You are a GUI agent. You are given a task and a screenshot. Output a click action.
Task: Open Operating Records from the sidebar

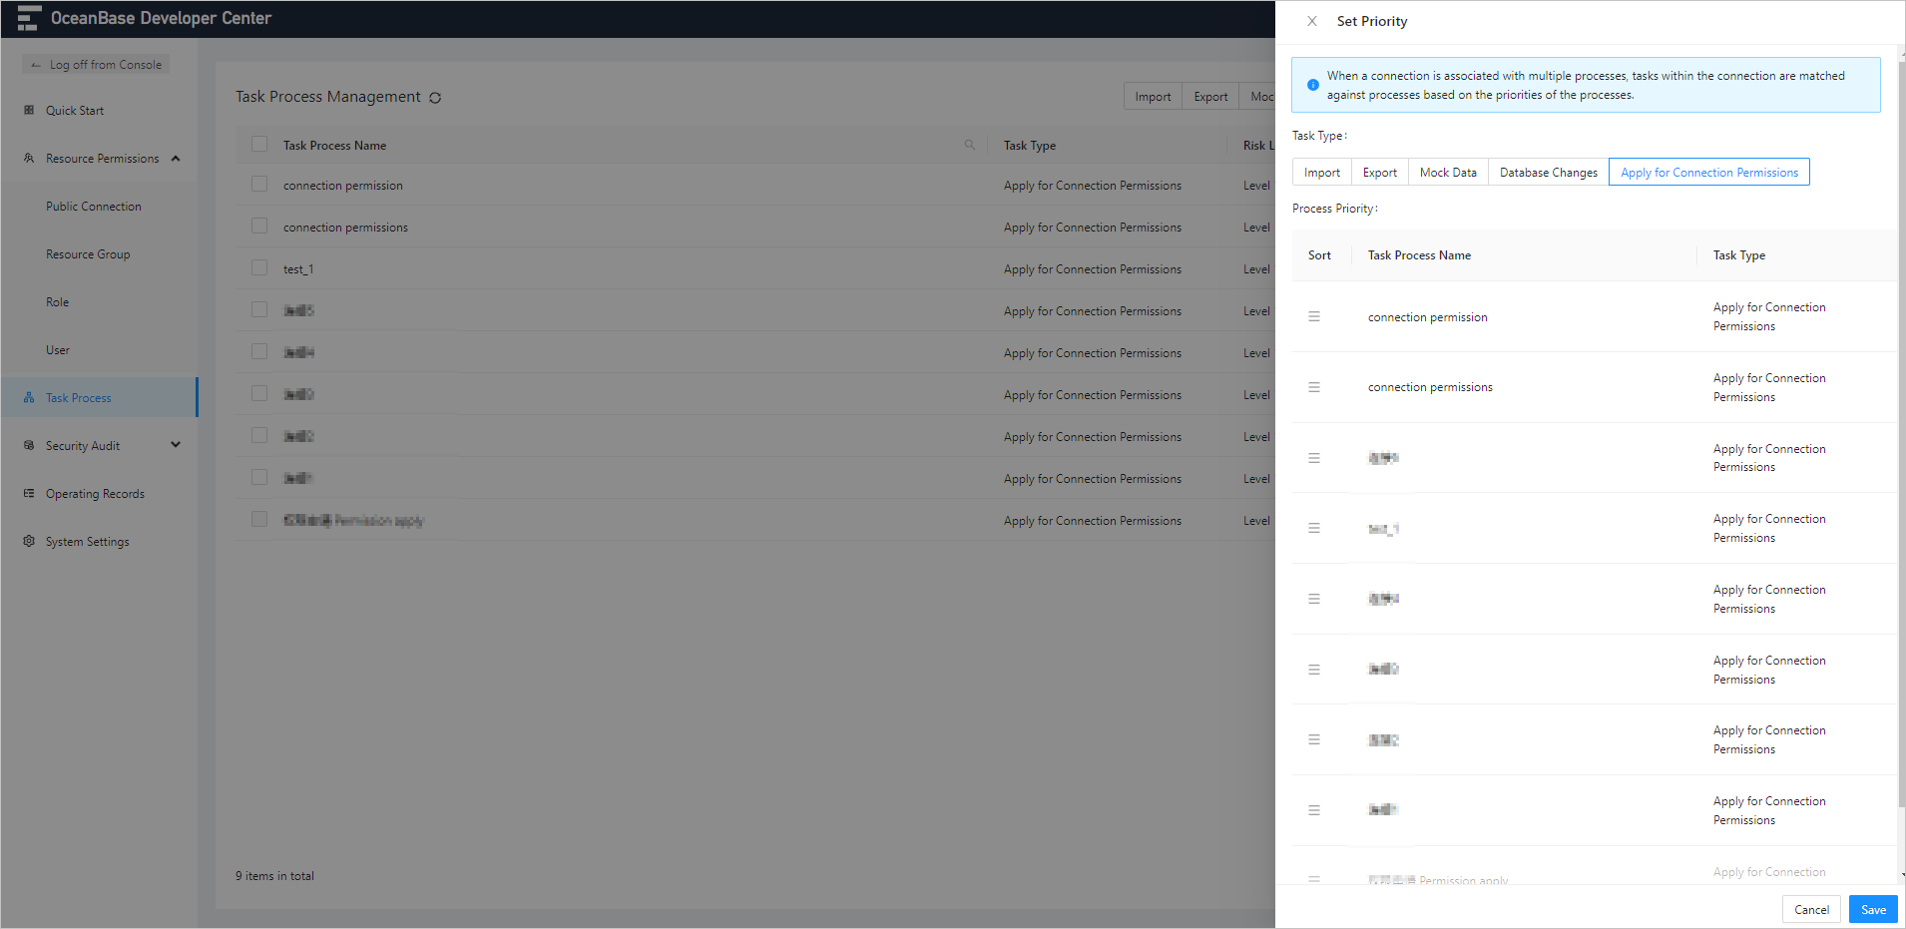(95, 493)
